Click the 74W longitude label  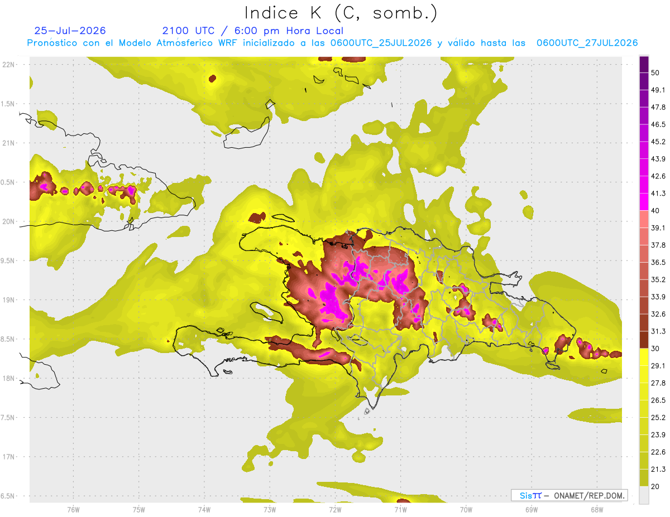204,510
